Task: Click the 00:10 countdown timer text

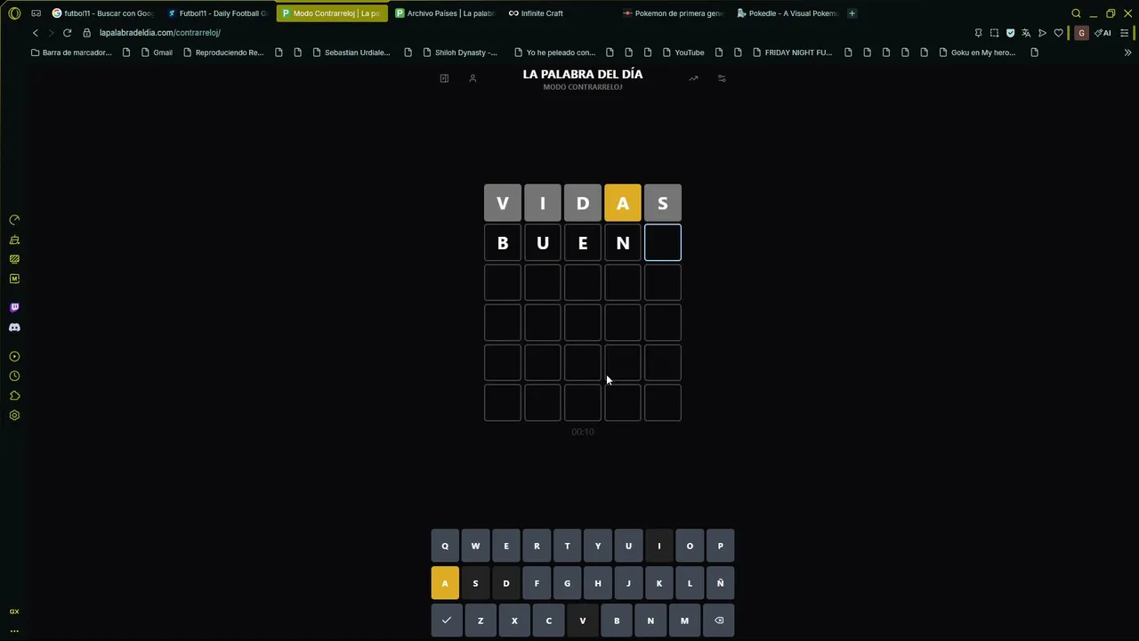Action: [583, 432]
